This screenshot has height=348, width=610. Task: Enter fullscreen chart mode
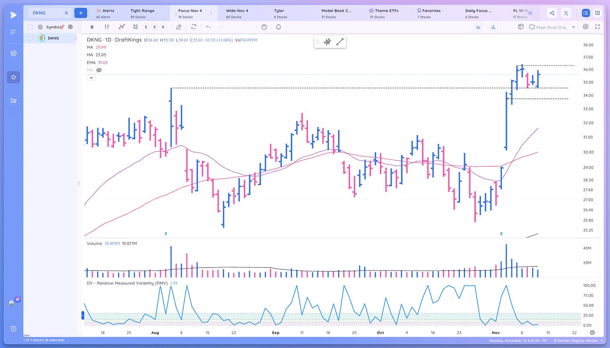tap(598, 27)
